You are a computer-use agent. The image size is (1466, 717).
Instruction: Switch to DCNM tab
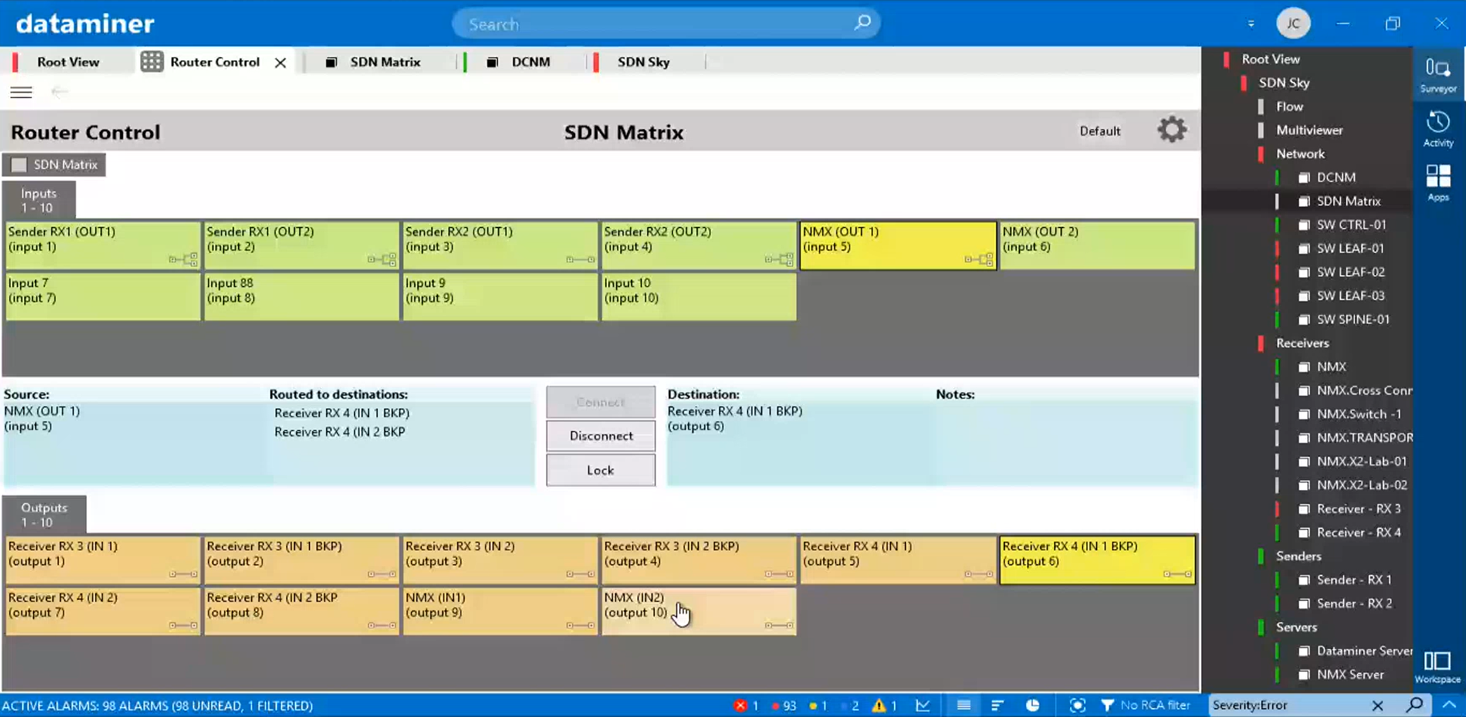[x=530, y=61]
